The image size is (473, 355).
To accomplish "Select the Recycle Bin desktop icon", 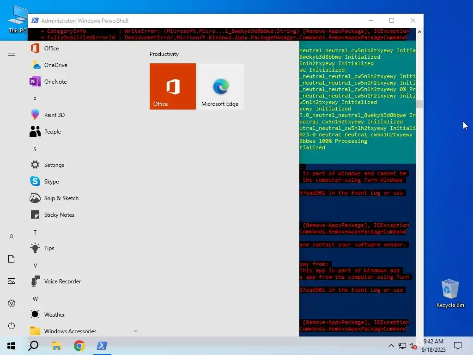I will coord(450,293).
